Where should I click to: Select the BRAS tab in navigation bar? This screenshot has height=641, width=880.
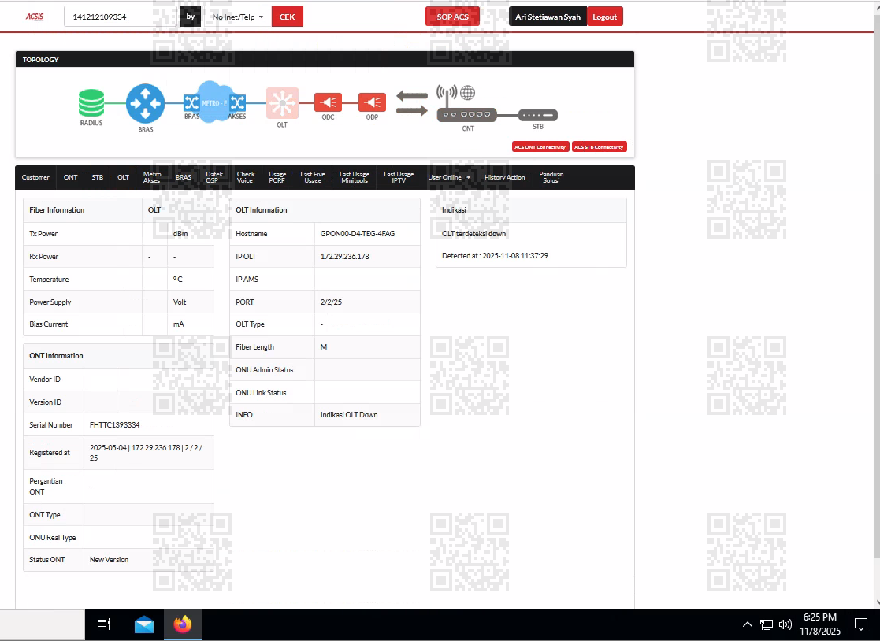coord(183,177)
